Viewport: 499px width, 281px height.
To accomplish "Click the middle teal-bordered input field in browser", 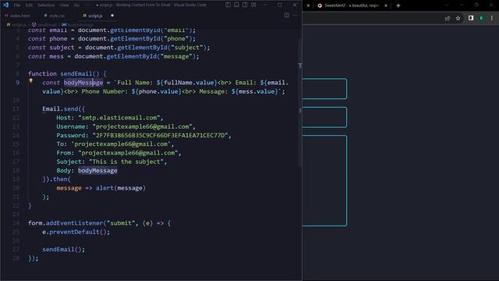I will click(x=324, y=117).
